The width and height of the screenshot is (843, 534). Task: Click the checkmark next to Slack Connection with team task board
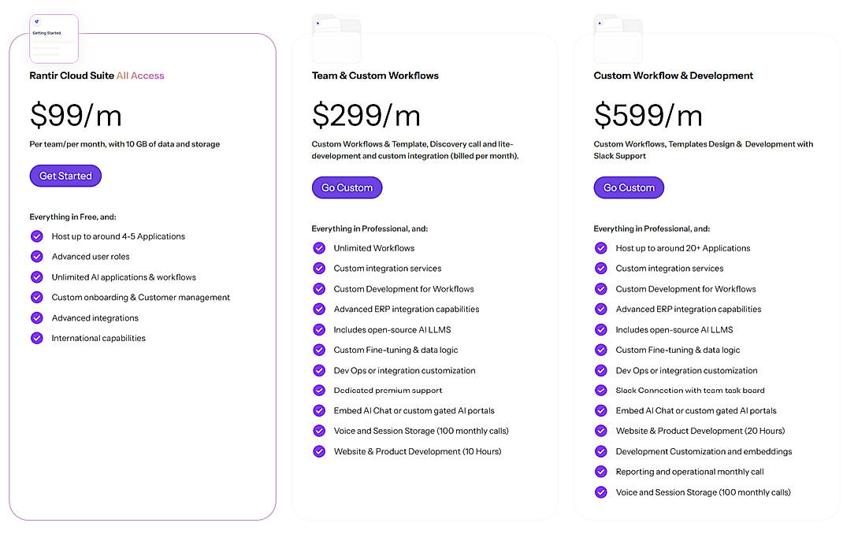click(600, 390)
